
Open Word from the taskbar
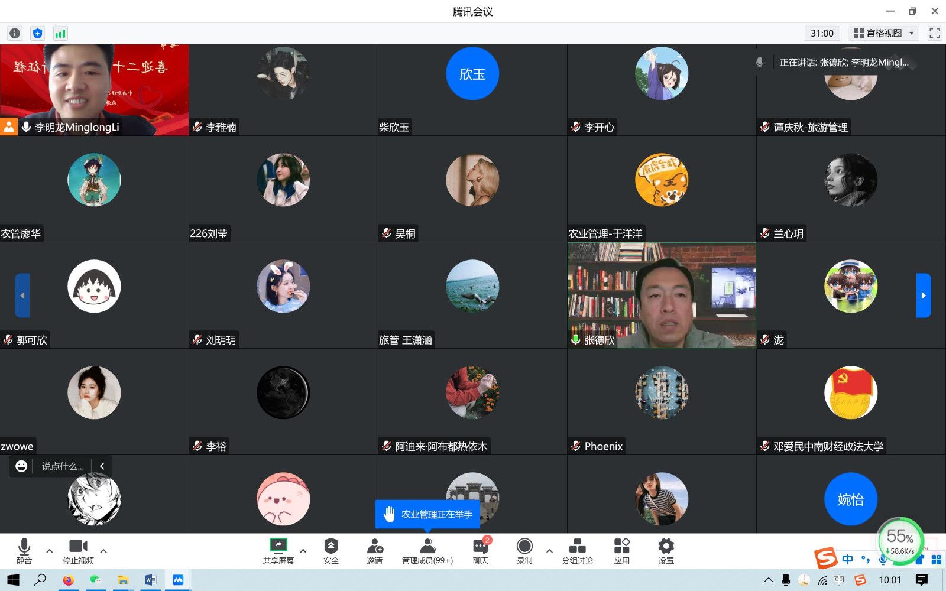point(150,580)
